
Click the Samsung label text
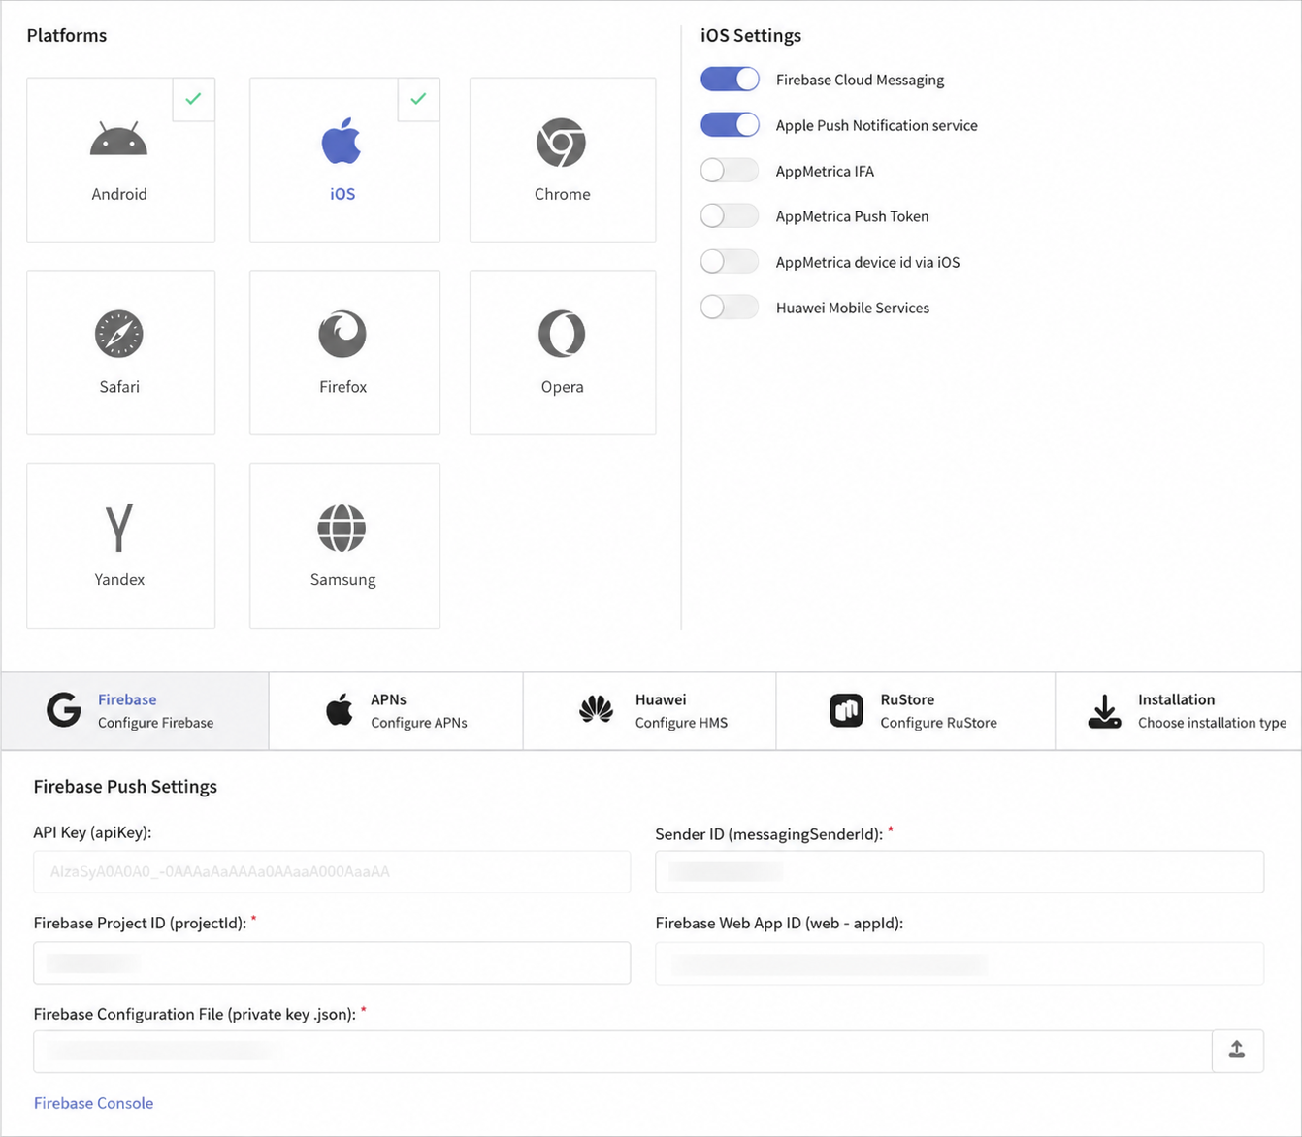coord(343,580)
